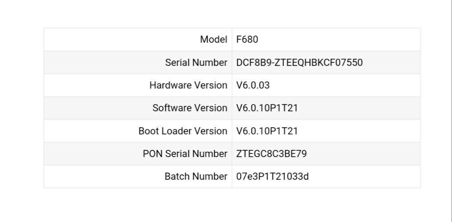Select PON serial value ZTEGC8C3BE79
Screen dimensions: 452x222
(x=271, y=154)
